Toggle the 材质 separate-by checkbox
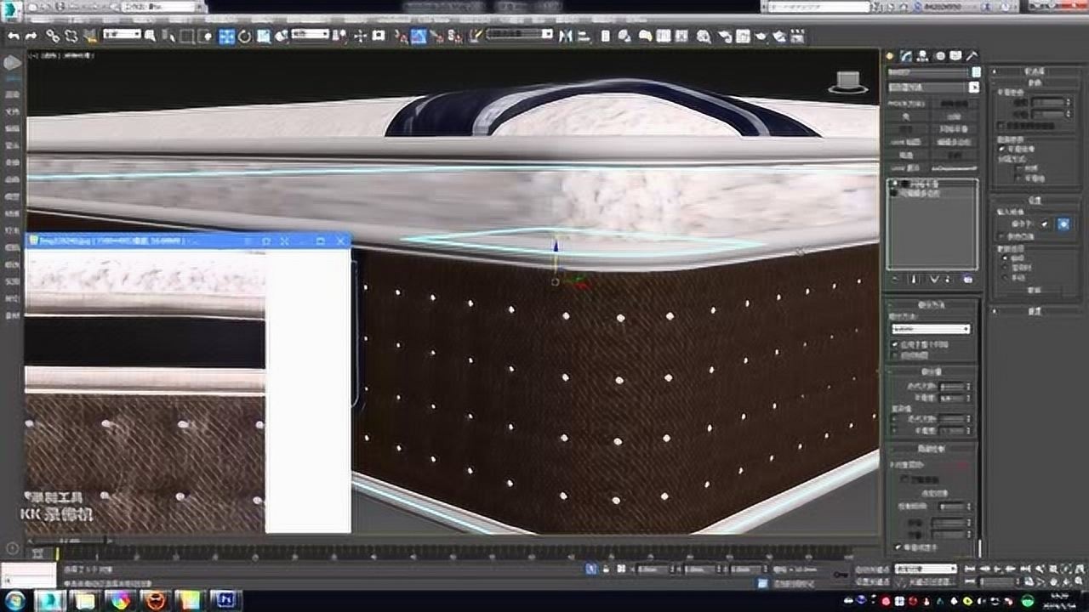 pyautogui.click(x=1019, y=167)
